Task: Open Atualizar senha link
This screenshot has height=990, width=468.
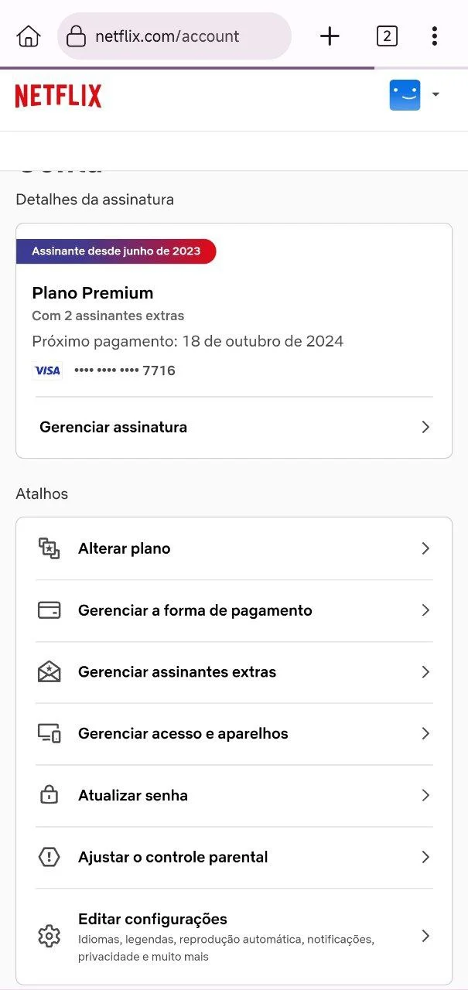Action: tap(234, 795)
